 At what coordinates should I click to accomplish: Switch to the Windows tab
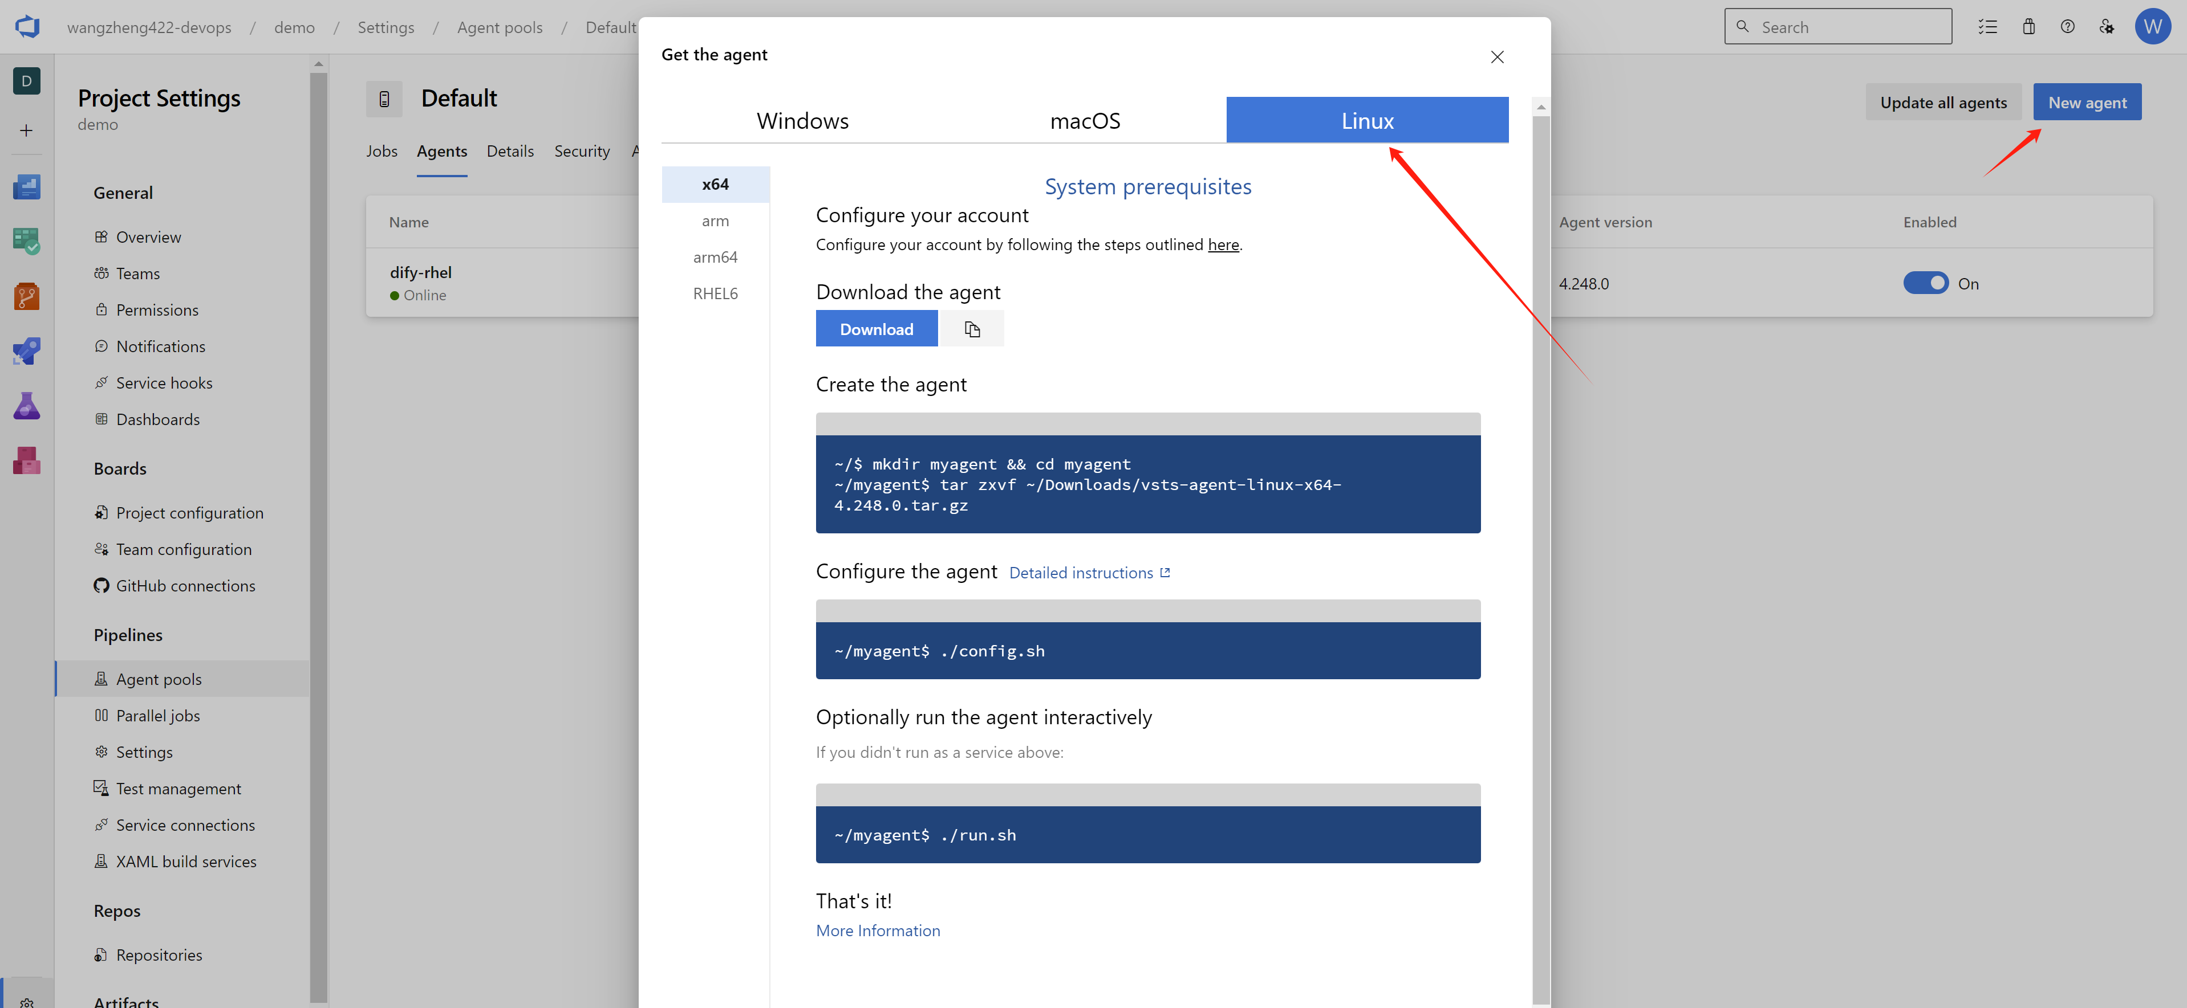802,120
